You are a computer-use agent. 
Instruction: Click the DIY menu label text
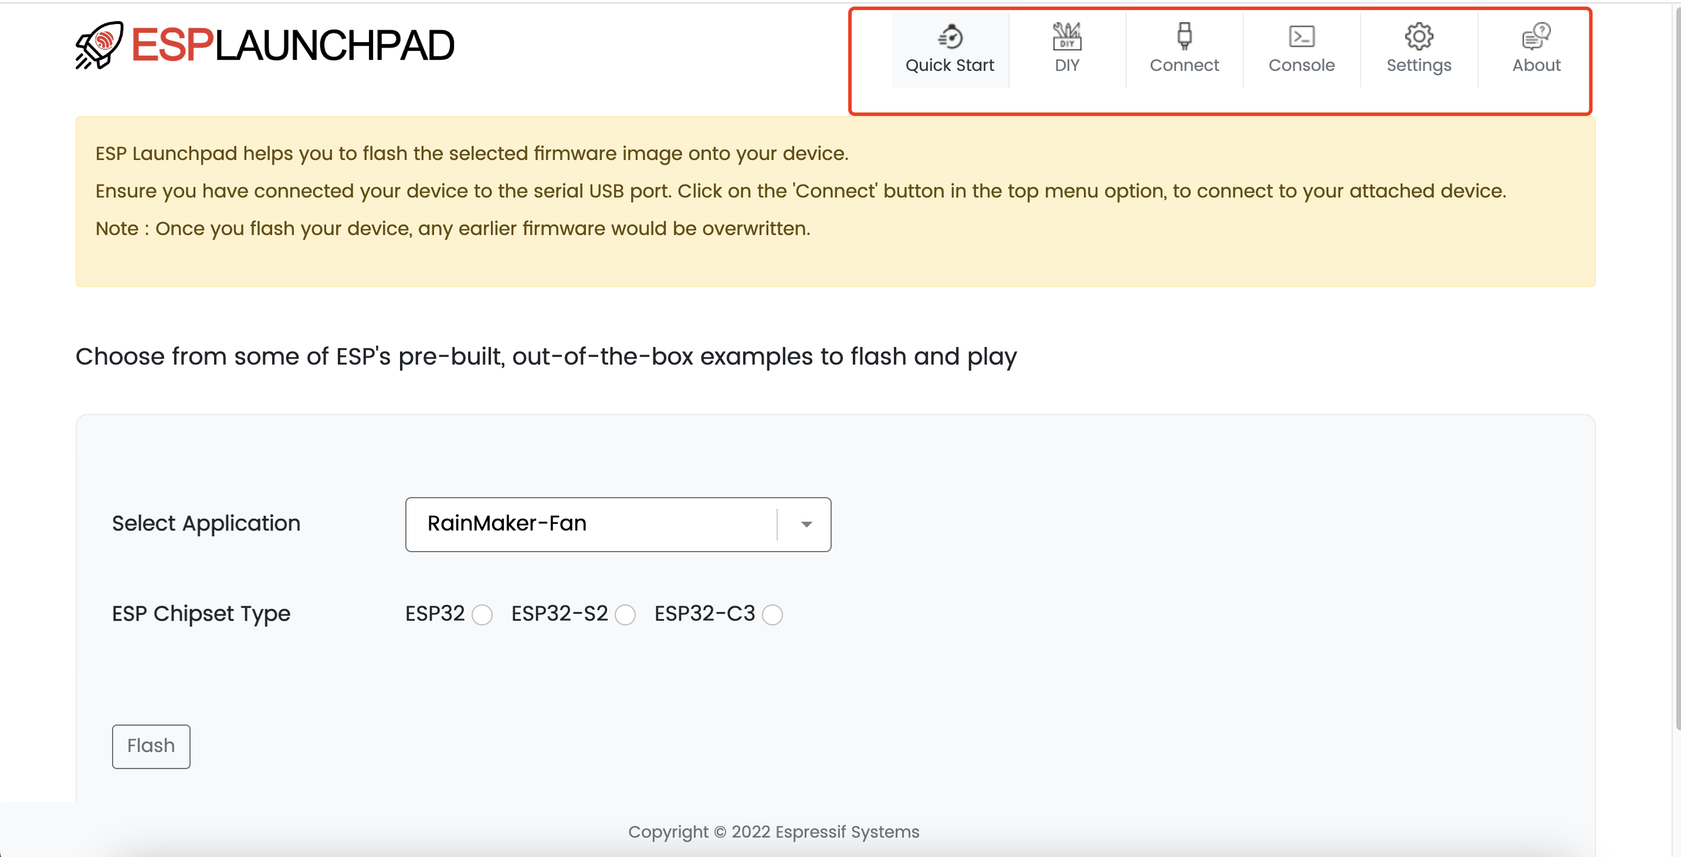point(1067,65)
